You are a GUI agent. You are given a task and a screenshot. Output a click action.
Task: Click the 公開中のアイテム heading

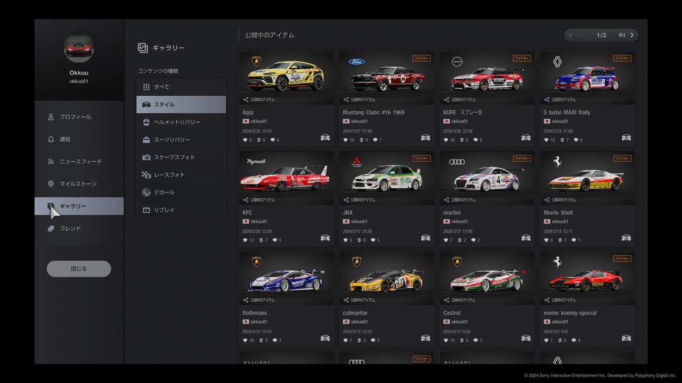pos(270,35)
